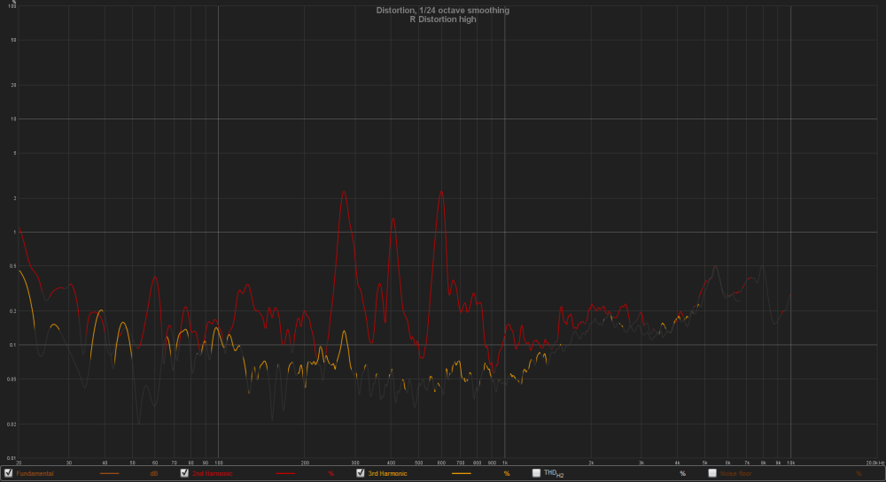This screenshot has height=482, width=886.
Task: Click the 2nd Harmonic red line swatch
Action: tap(285, 473)
